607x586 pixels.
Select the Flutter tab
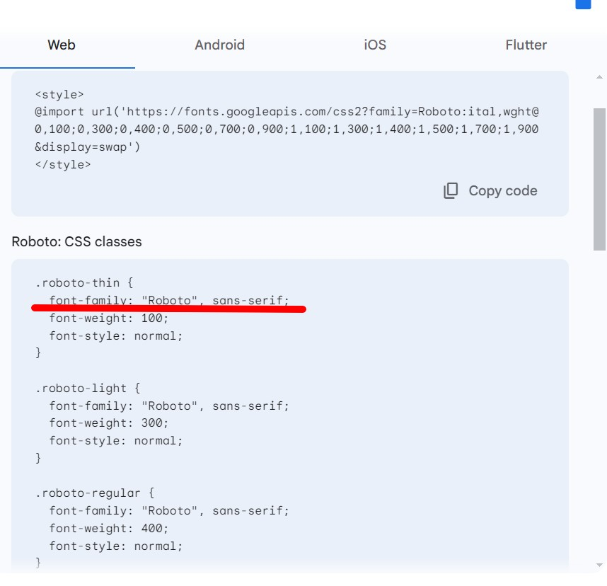[526, 45]
